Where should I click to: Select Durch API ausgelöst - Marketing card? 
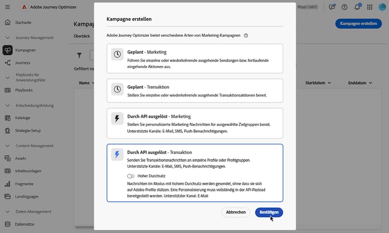pyautogui.click(x=195, y=124)
